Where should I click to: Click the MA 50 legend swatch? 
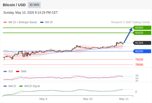click(42, 22)
